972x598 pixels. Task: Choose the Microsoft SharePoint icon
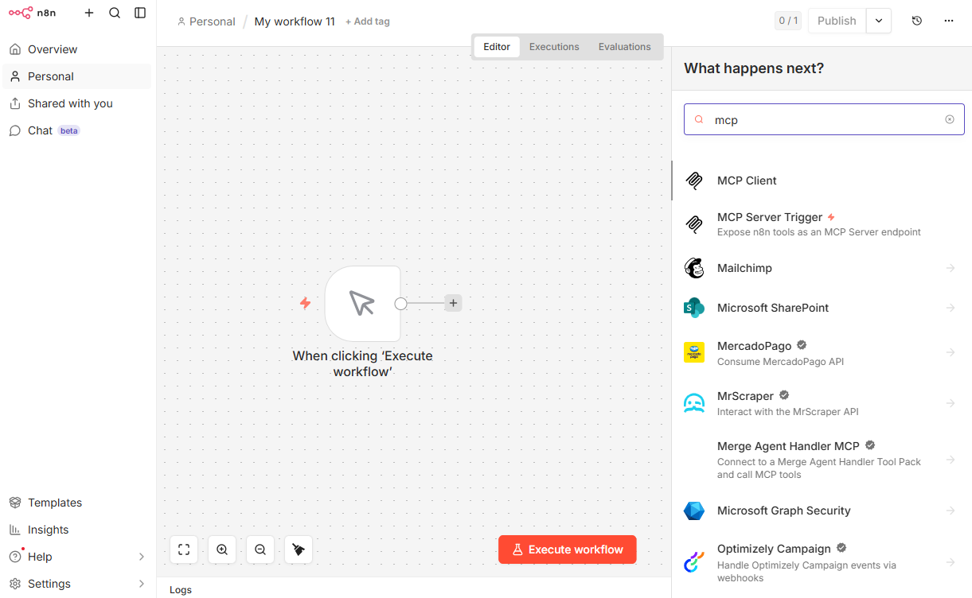694,308
